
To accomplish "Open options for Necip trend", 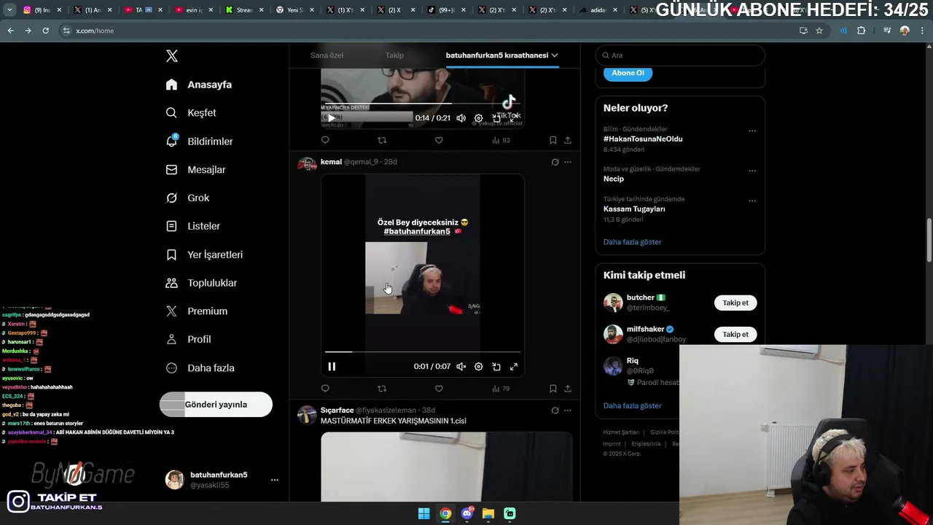I will point(752,171).
